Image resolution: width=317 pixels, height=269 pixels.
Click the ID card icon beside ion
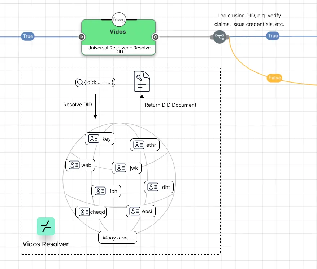100,191
